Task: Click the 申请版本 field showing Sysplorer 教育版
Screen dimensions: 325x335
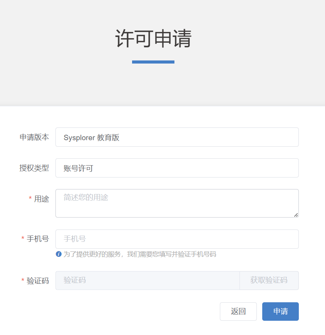Action: click(177, 137)
